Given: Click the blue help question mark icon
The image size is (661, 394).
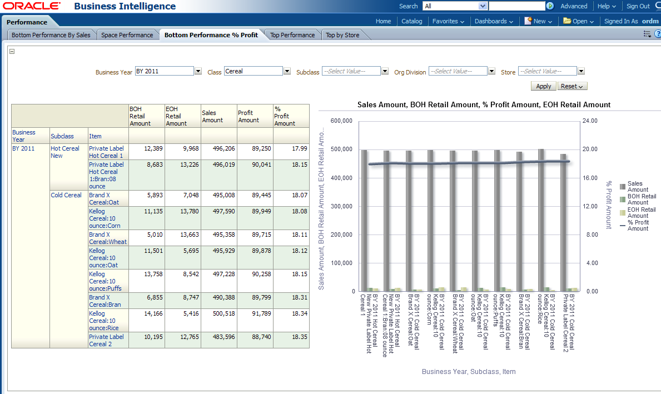Looking at the screenshot, I should (657, 34).
